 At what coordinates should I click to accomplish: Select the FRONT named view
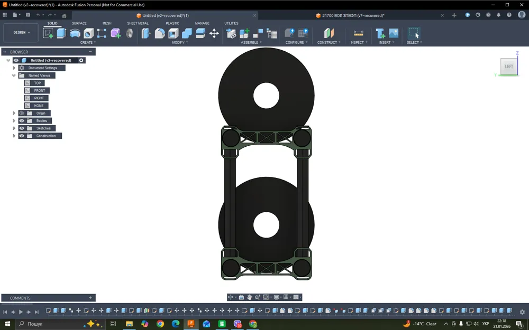click(37, 91)
